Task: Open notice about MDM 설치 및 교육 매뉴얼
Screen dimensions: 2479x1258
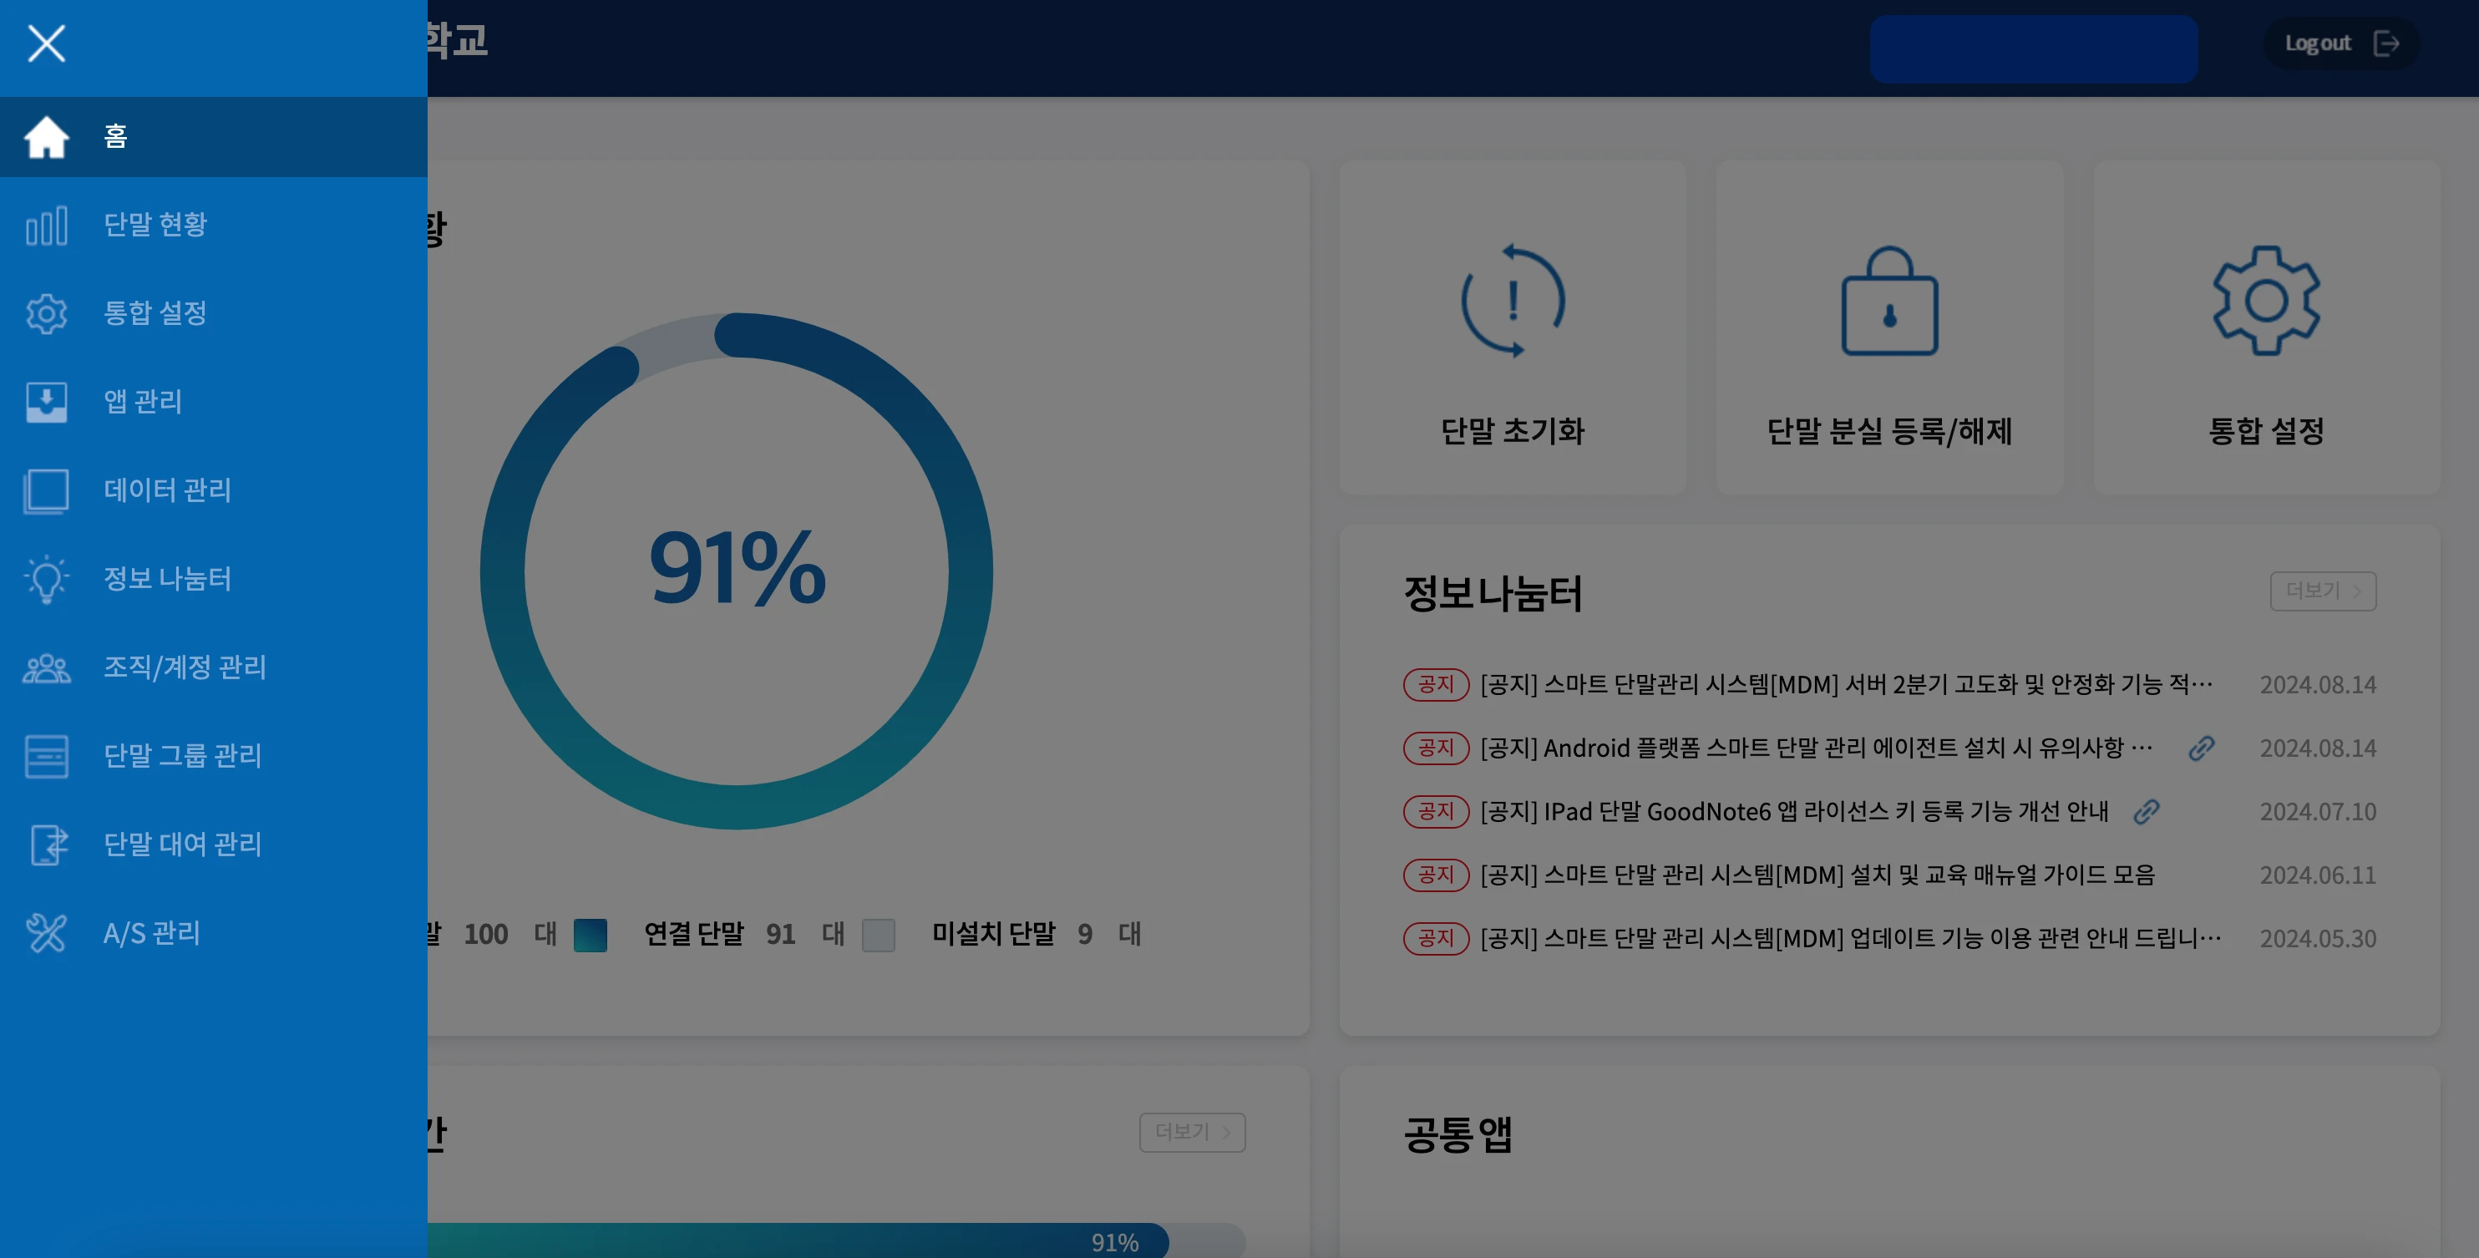Action: tap(1817, 875)
